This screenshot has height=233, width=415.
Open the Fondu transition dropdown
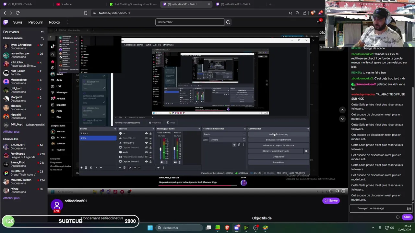click(224, 134)
